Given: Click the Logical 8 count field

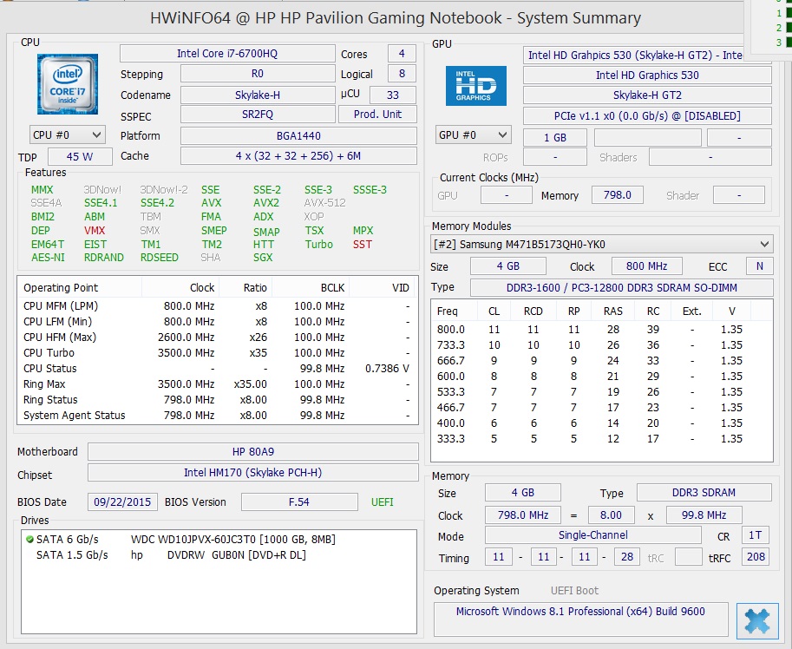Looking at the screenshot, I should tap(402, 74).
